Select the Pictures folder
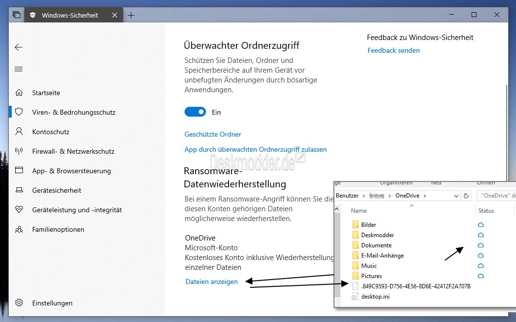Image resolution: width=516 pixels, height=322 pixels. pos(372,276)
